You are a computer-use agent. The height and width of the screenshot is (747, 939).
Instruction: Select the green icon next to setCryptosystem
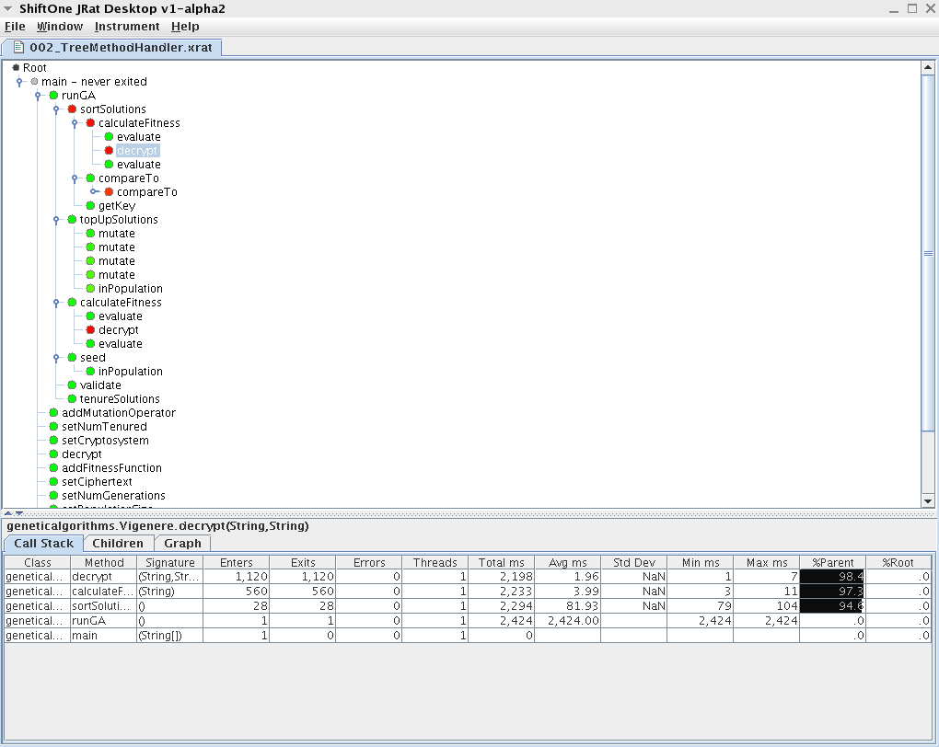53,440
